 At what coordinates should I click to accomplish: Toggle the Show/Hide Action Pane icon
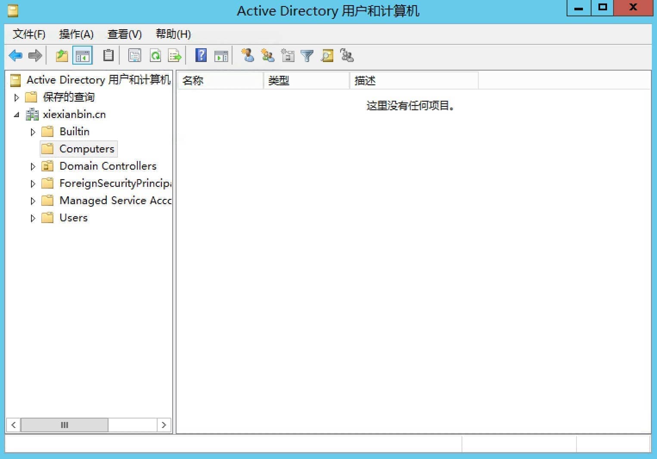[x=221, y=56]
